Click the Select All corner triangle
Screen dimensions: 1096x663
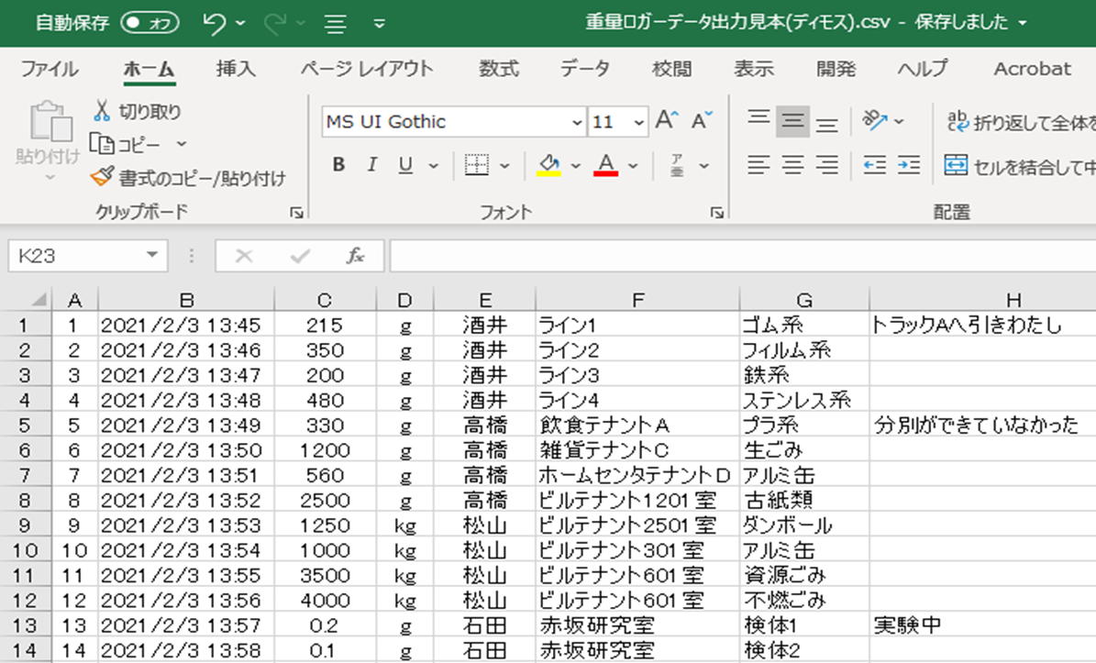tap(39, 300)
